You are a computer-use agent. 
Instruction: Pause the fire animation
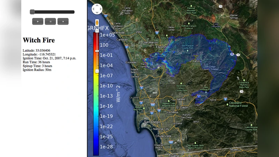coord(50,21)
